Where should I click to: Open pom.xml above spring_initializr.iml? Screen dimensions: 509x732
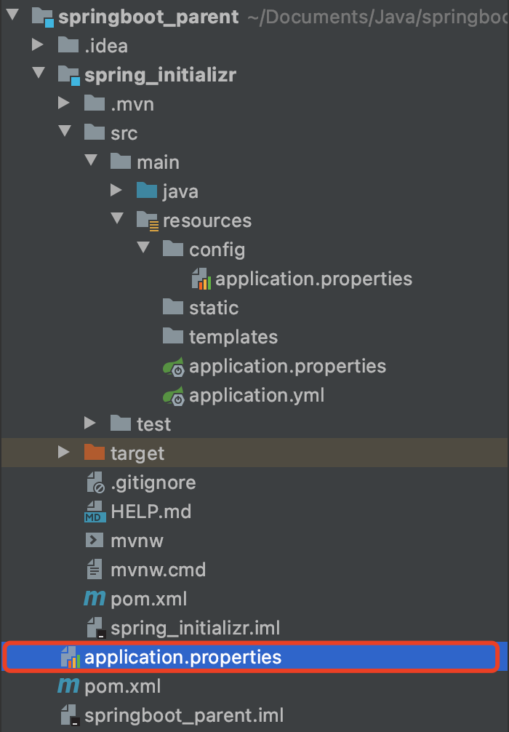pyautogui.click(x=149, y=599)
